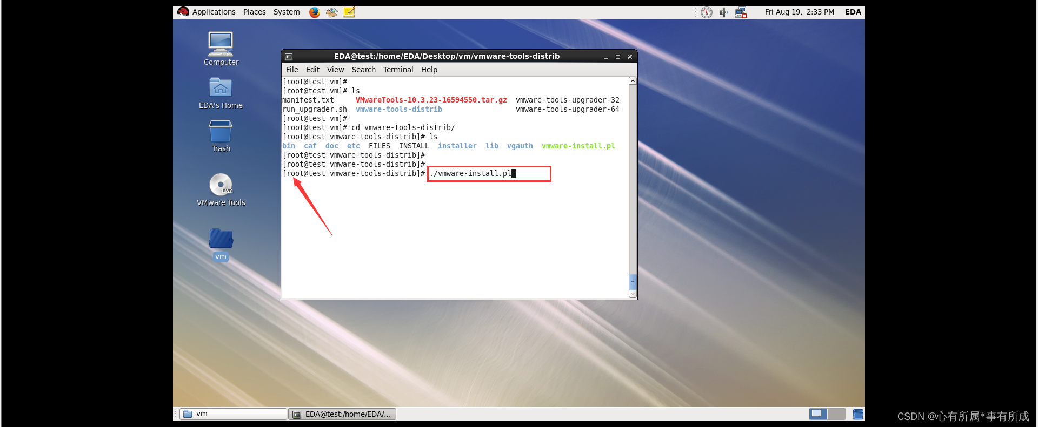Launch the mail client panel icon
Image resolution: width=1038 pixels, height=427 pixels.
click(x=332, y=12)
